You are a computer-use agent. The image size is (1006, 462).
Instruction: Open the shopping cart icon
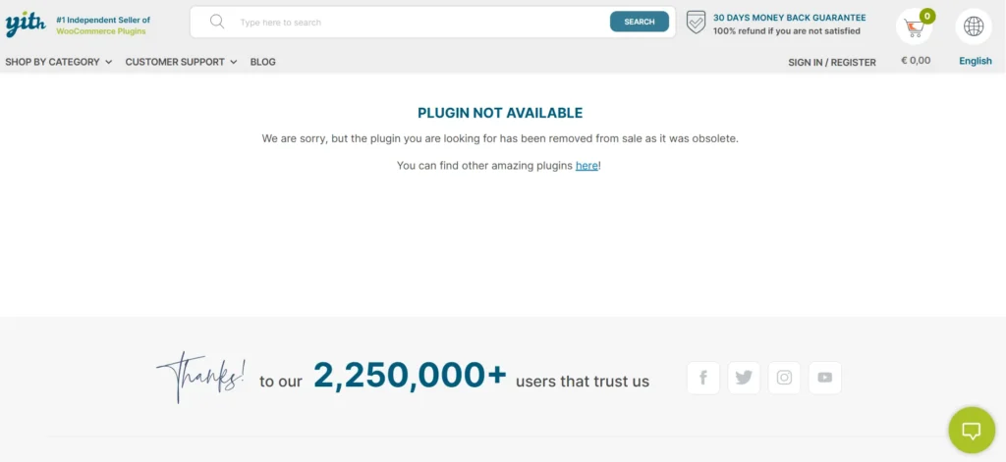(x=914, y=26)
